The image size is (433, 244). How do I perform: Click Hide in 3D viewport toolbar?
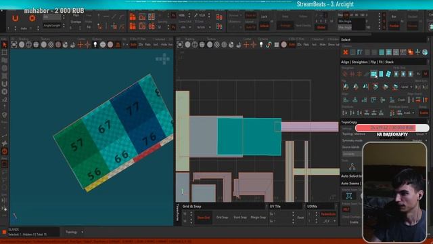[x=164, y=45]
